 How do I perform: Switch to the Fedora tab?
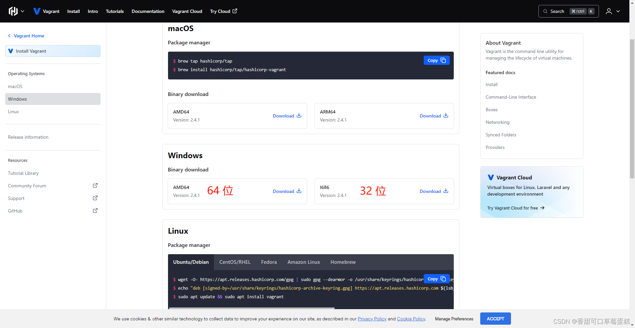[269, 262]
